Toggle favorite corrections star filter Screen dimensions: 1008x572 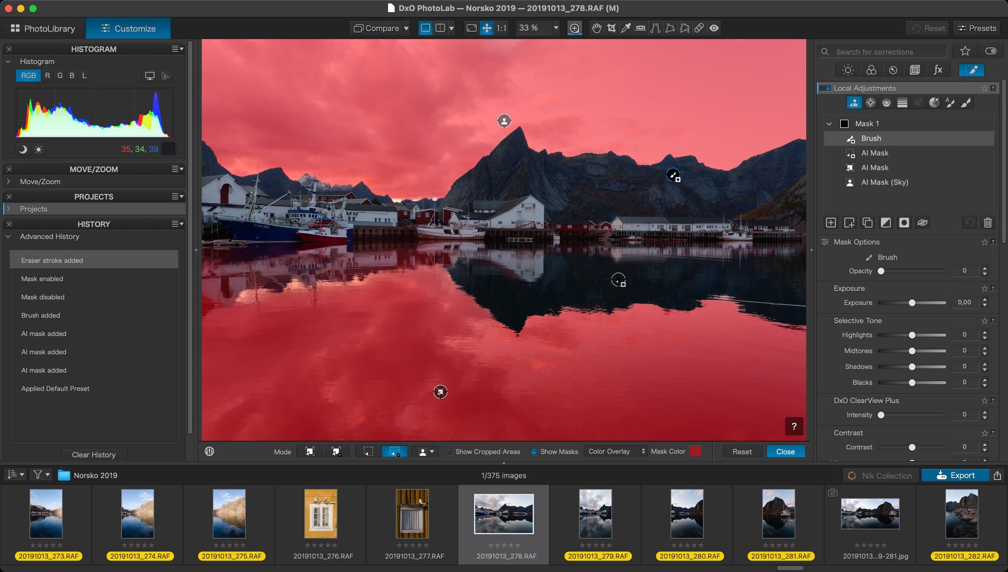click(x=965, y=51)
